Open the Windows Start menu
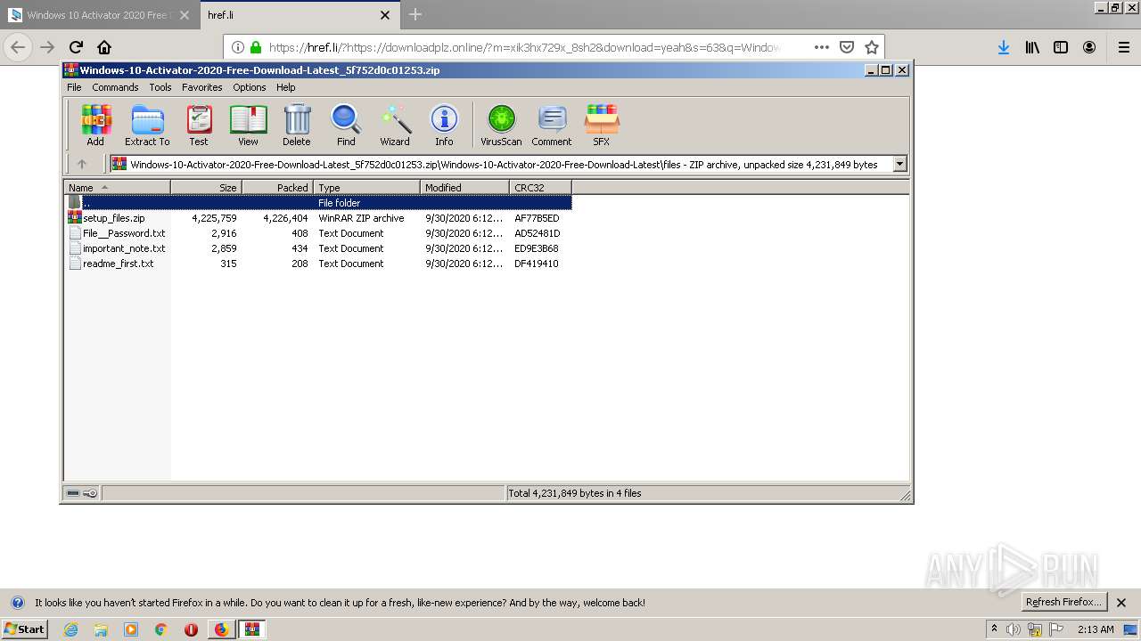 click(25, 629)
